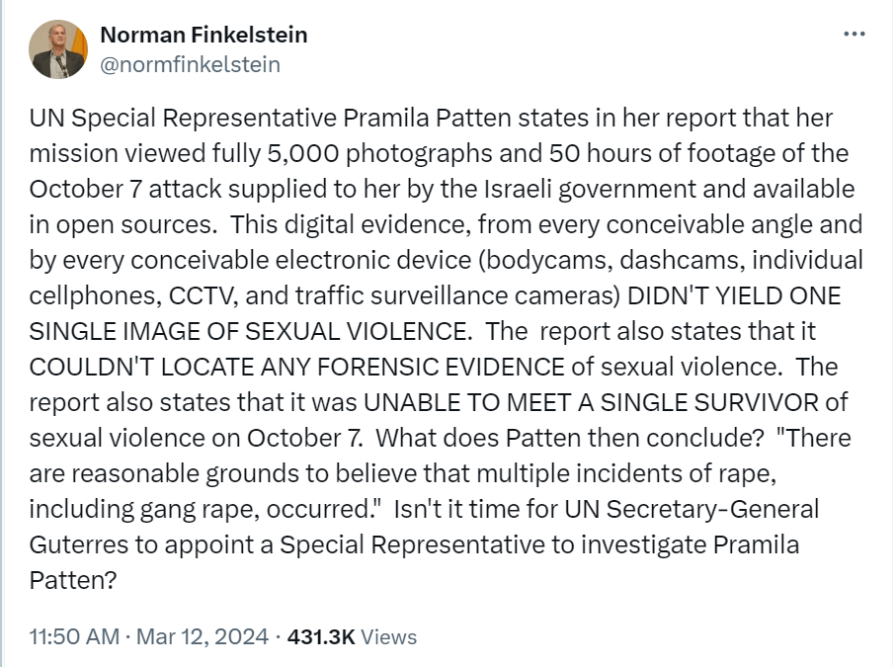Click the parenthetical word bodycams
896x667 pixels.
pyautogui.click(x=544, y=260)
